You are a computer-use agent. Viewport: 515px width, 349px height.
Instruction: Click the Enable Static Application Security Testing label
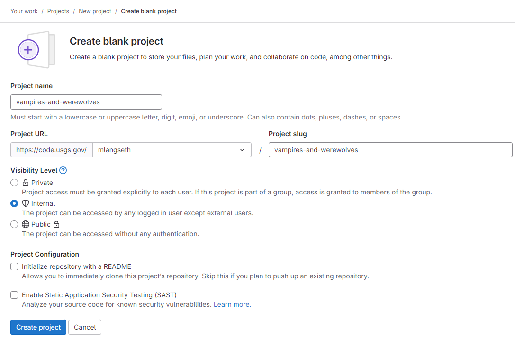tap(99, 295)
